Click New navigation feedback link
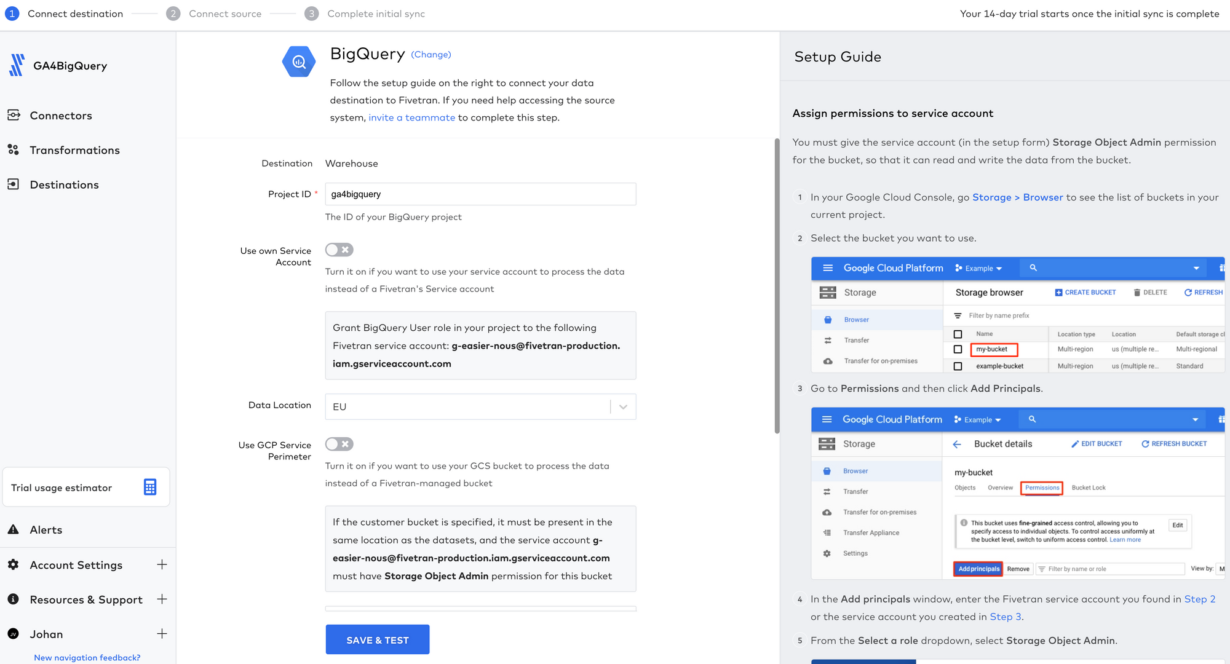1230x664 pixels. click(87, 657)
